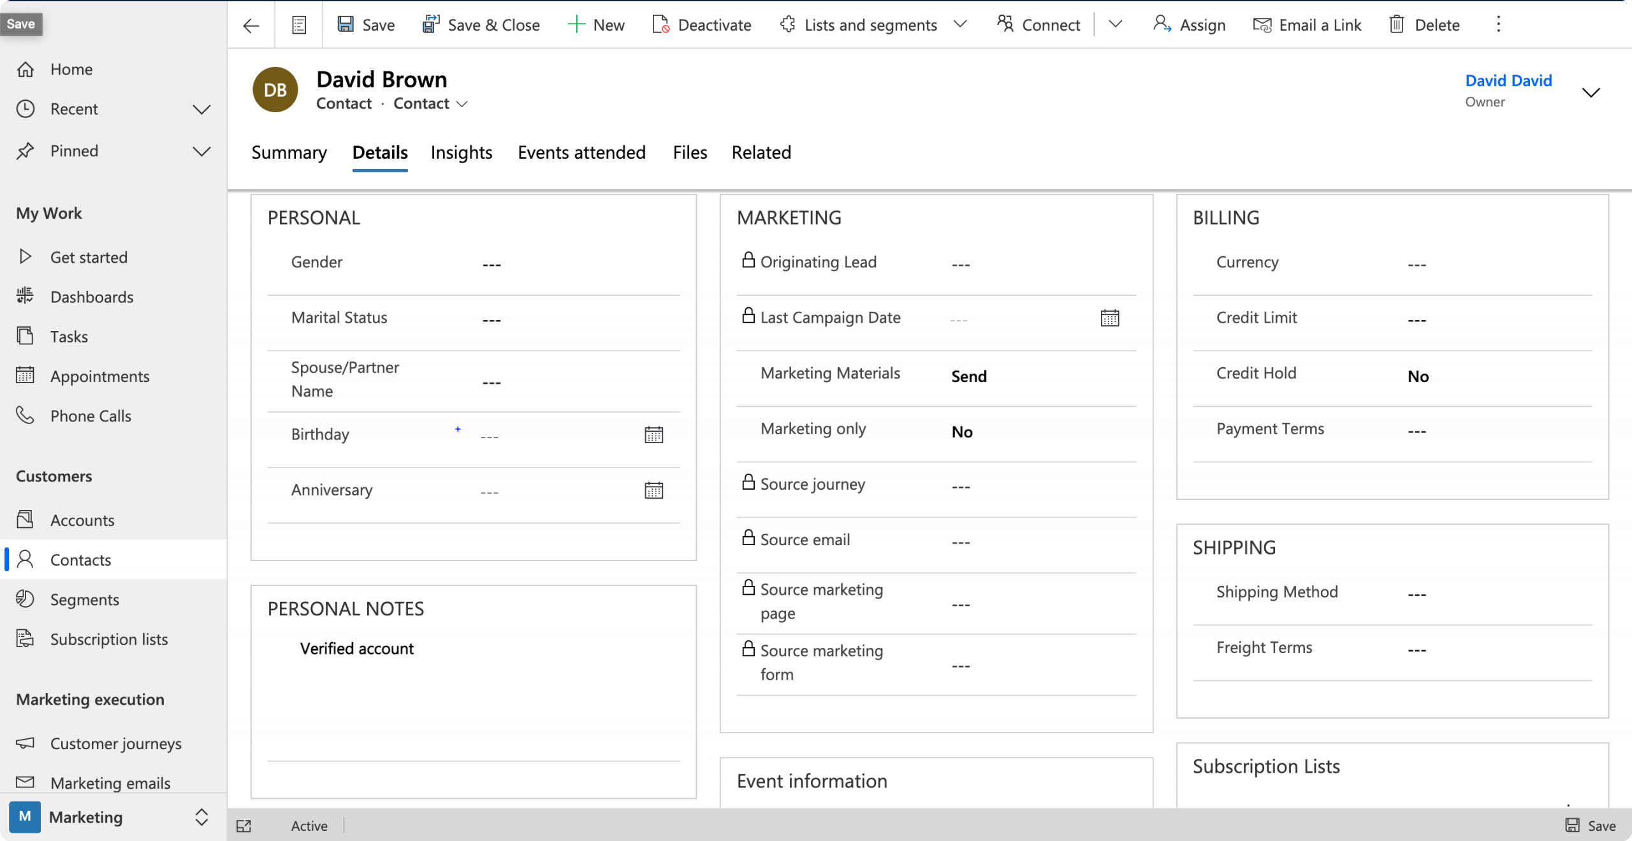Click the Save & Close button
The image size is (1632, 841).
point(481,25)
